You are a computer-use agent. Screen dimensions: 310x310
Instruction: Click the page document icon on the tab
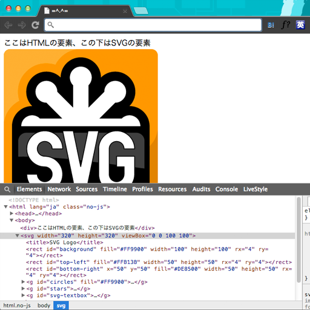click(47, 10)
